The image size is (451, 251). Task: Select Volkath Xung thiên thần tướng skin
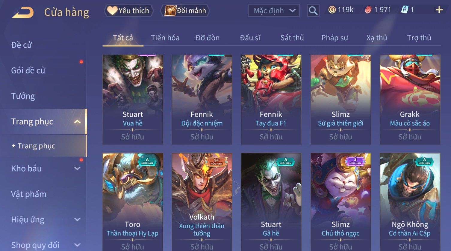pyautogui.click(x=202, y=202)
